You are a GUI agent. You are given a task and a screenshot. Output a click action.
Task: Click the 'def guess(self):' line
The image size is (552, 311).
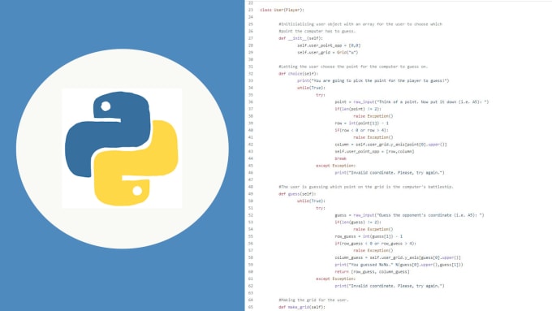[x=297, y=194]
